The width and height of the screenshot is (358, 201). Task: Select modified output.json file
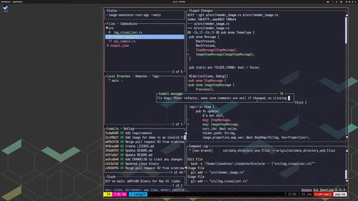pos(119,46)
